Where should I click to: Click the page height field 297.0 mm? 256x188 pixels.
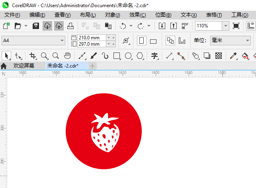coord(92,44)
